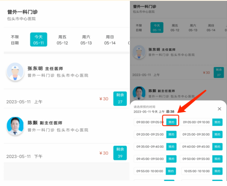Click 普外一科门诊 title in left panel
This screenshot has width=227, height=186.
23,12
